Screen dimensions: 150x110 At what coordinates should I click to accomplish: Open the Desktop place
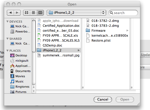19,55
